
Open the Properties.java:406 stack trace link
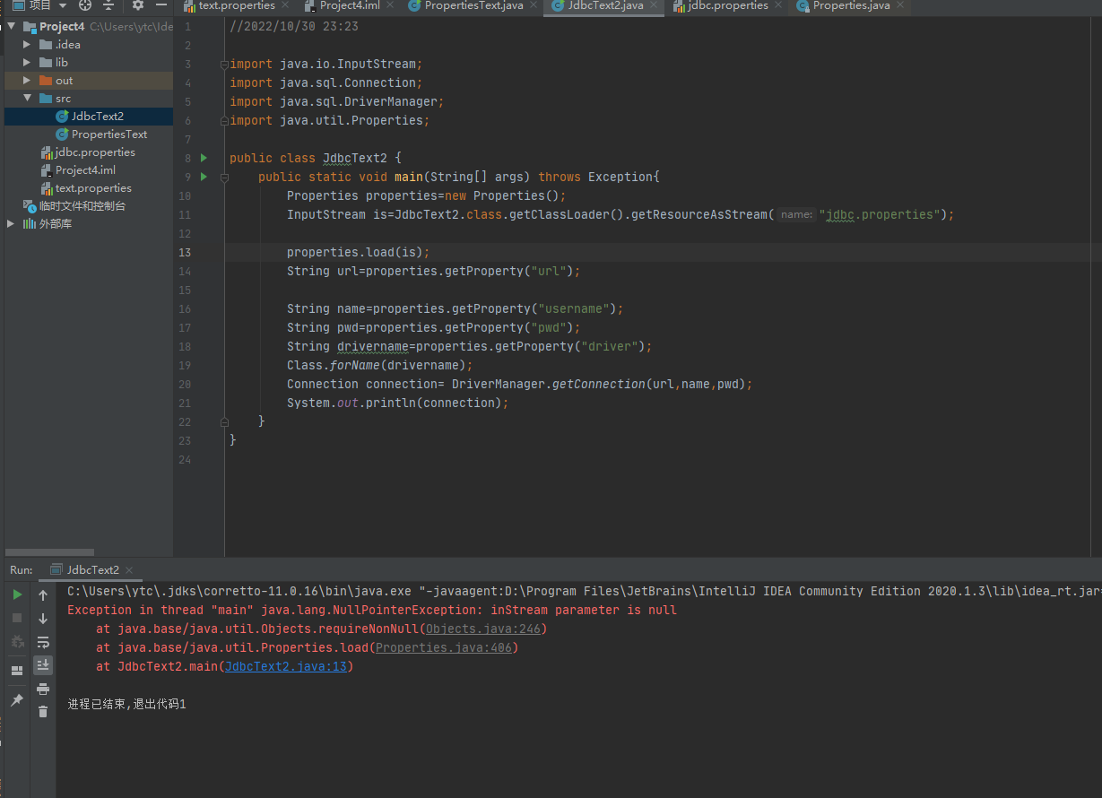444,647
